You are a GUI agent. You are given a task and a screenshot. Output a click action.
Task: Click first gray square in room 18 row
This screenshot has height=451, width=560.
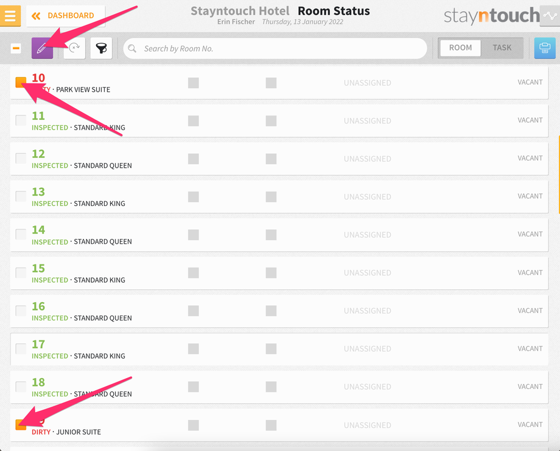[x=193, y=387]
